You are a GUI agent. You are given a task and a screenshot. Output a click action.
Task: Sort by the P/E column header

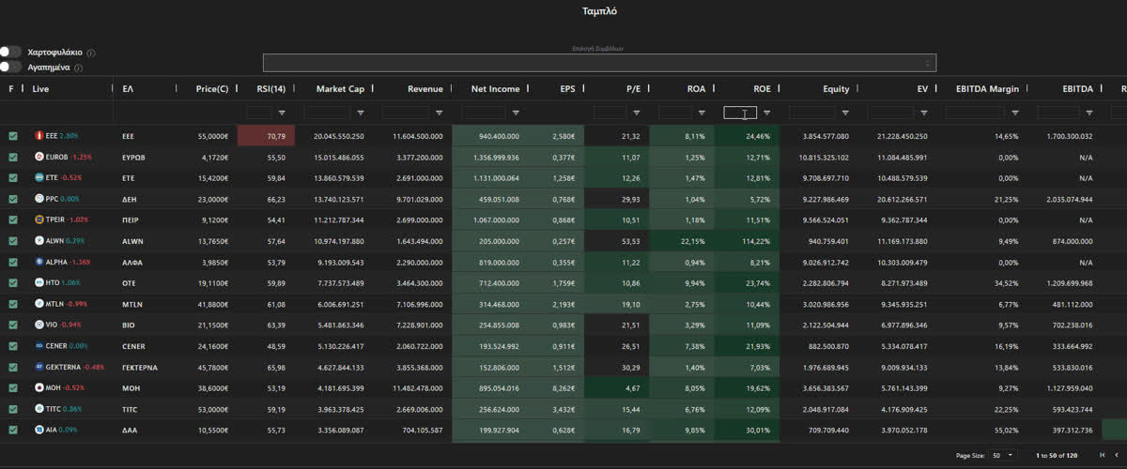[x=633, y=89]
